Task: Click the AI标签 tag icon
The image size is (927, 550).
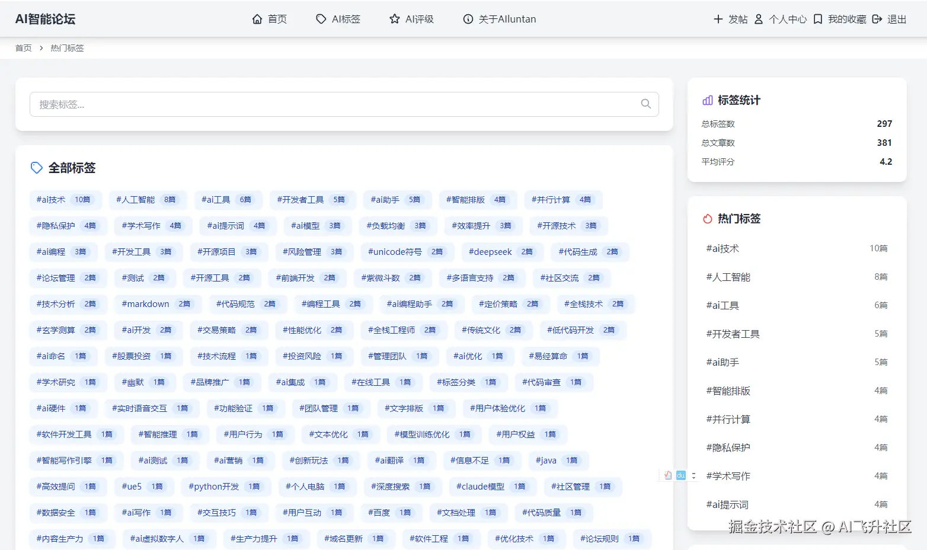Action: (x=321, y=19)
